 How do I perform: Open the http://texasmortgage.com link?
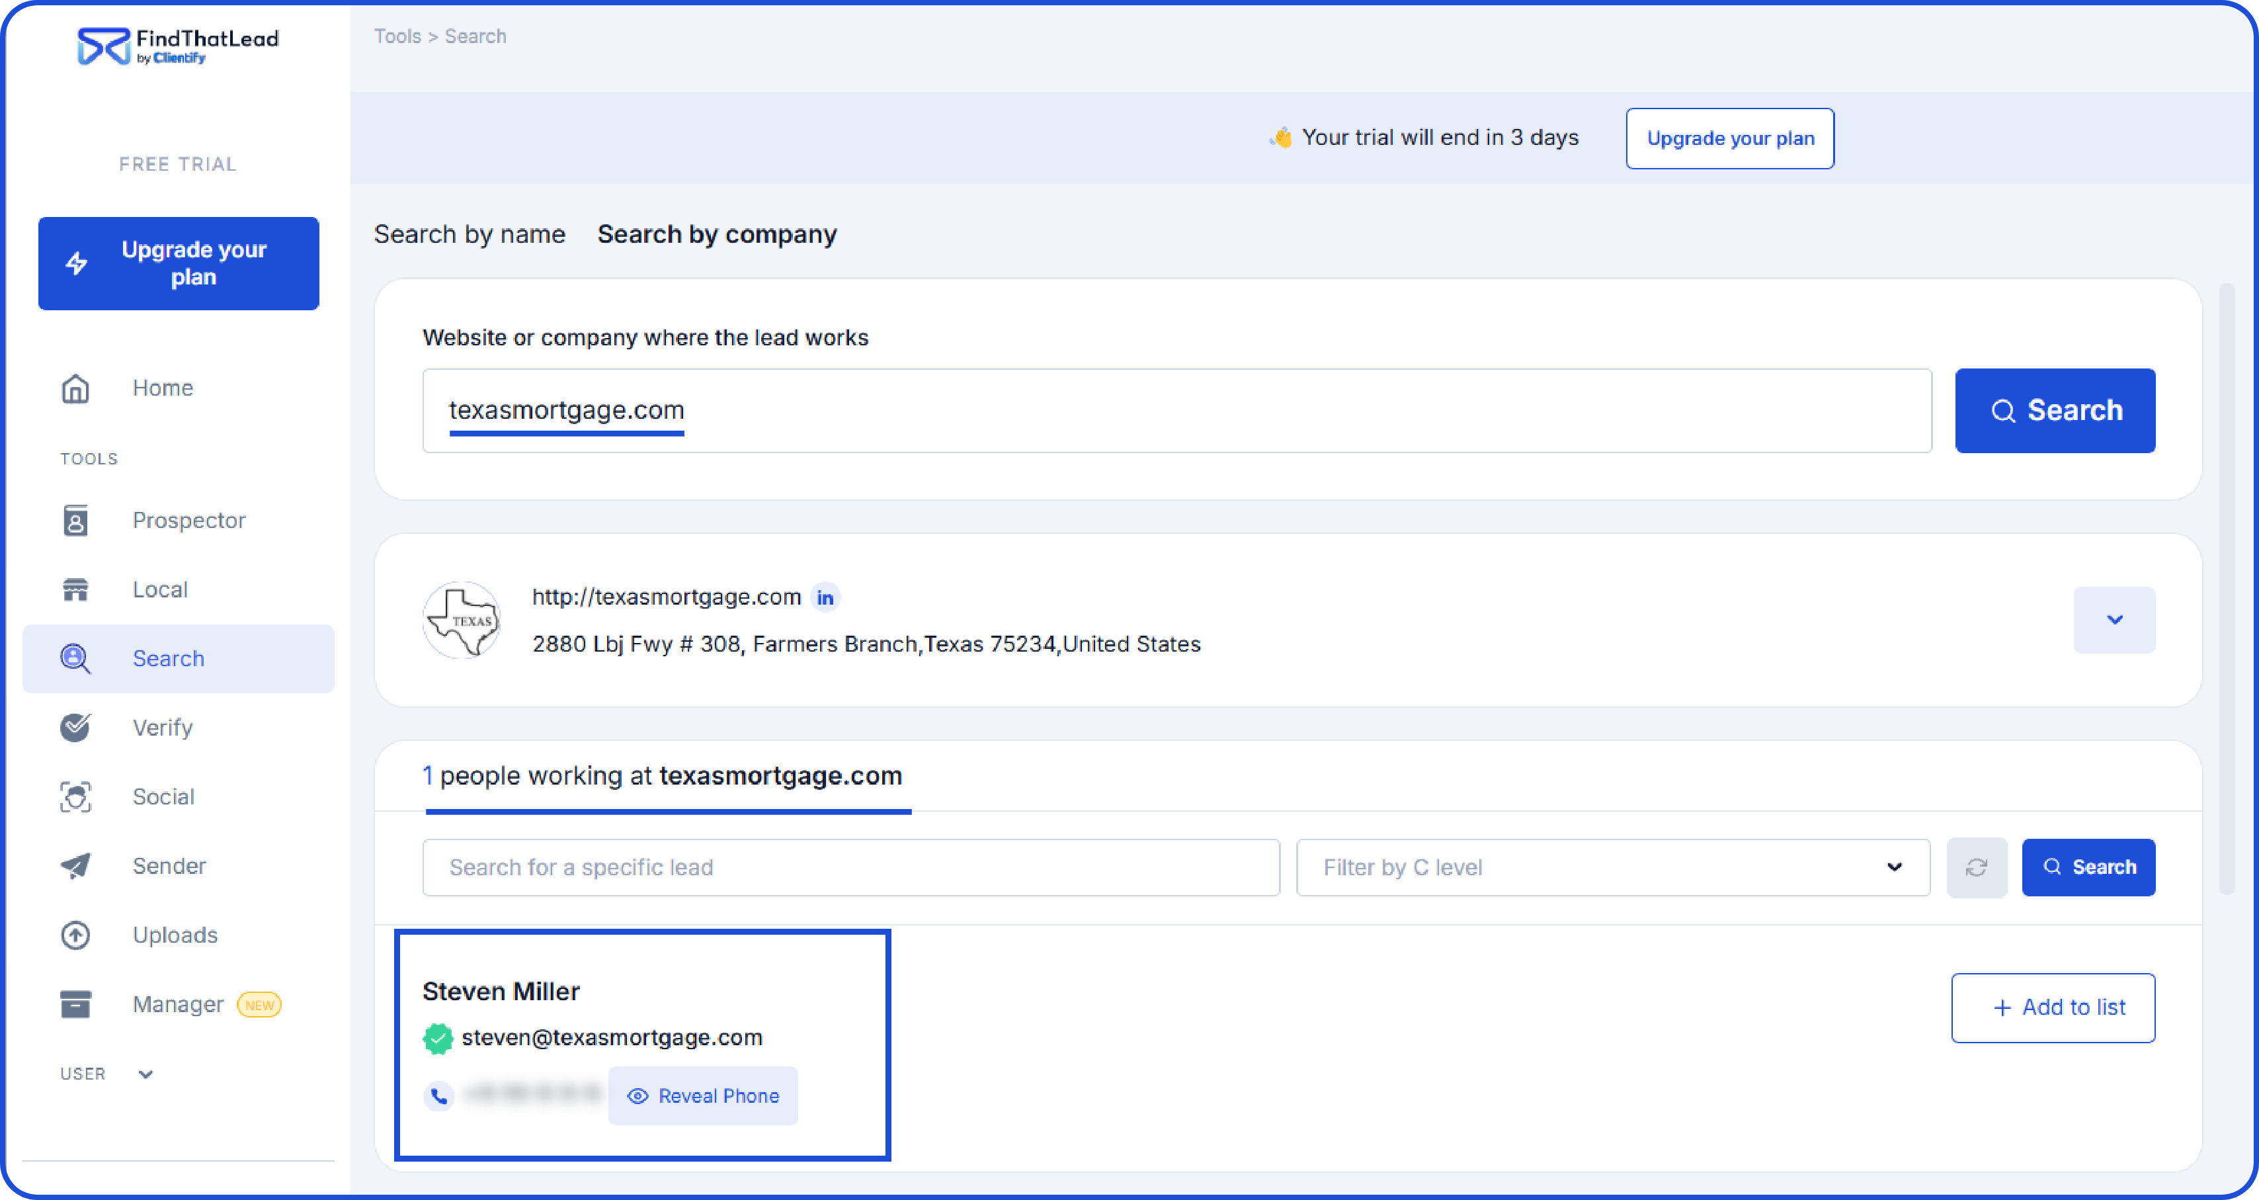coord(667,597)
